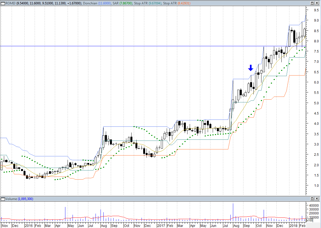Select the teal Stop ATR label (9.67094)

tap(145, 3)
